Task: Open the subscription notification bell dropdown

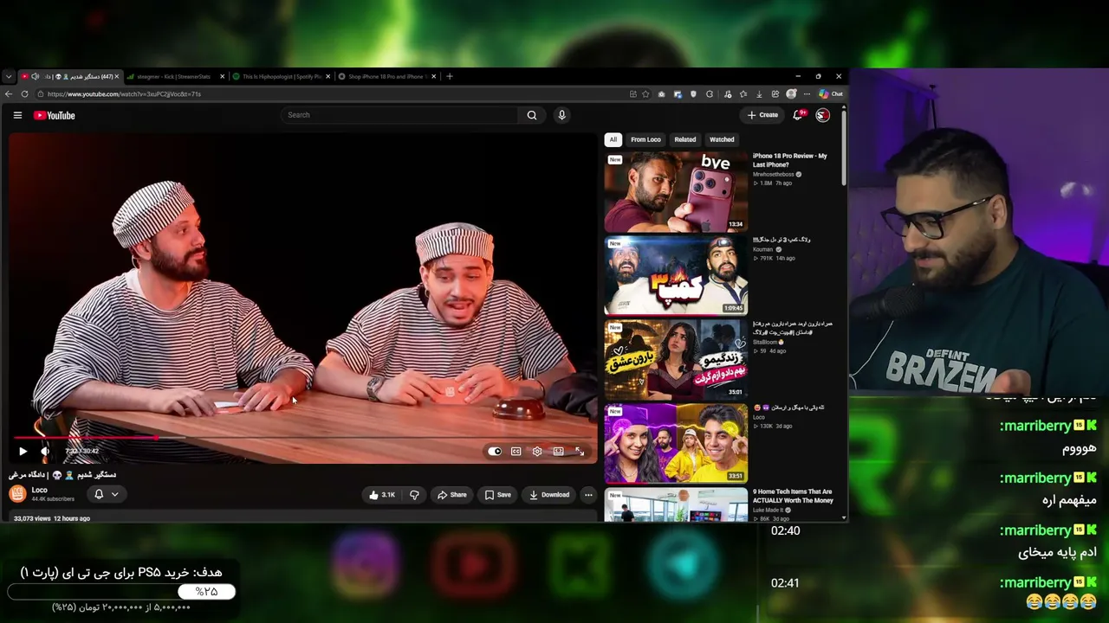Action: tap(106, 494)
